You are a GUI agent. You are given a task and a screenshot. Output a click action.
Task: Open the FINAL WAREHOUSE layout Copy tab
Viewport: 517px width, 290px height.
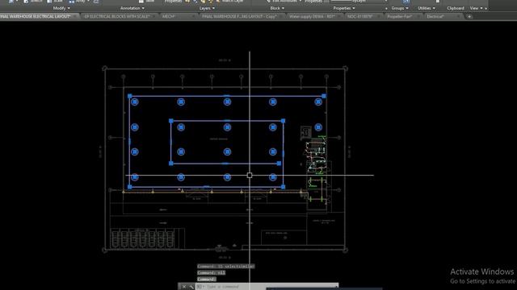[239, 16]
